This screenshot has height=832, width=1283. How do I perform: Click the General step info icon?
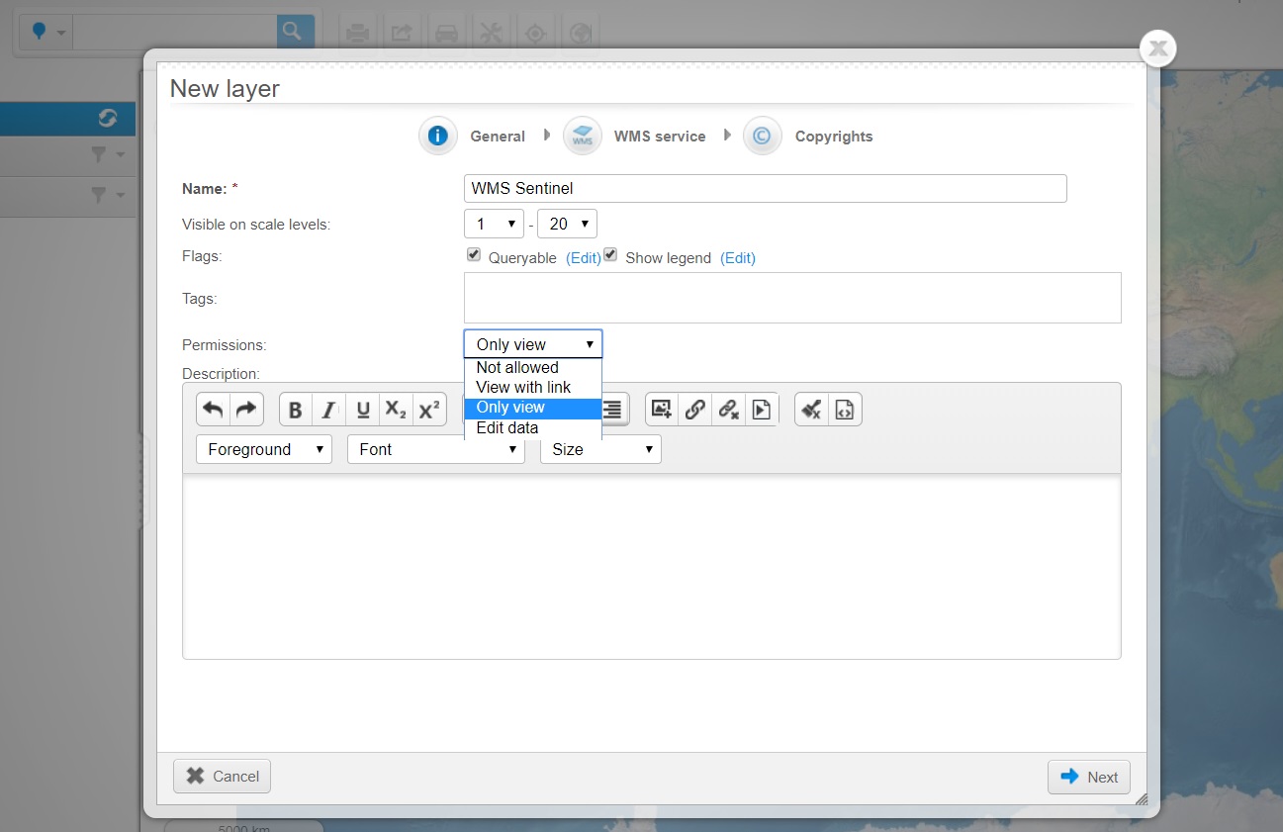[x=437, y=136]
